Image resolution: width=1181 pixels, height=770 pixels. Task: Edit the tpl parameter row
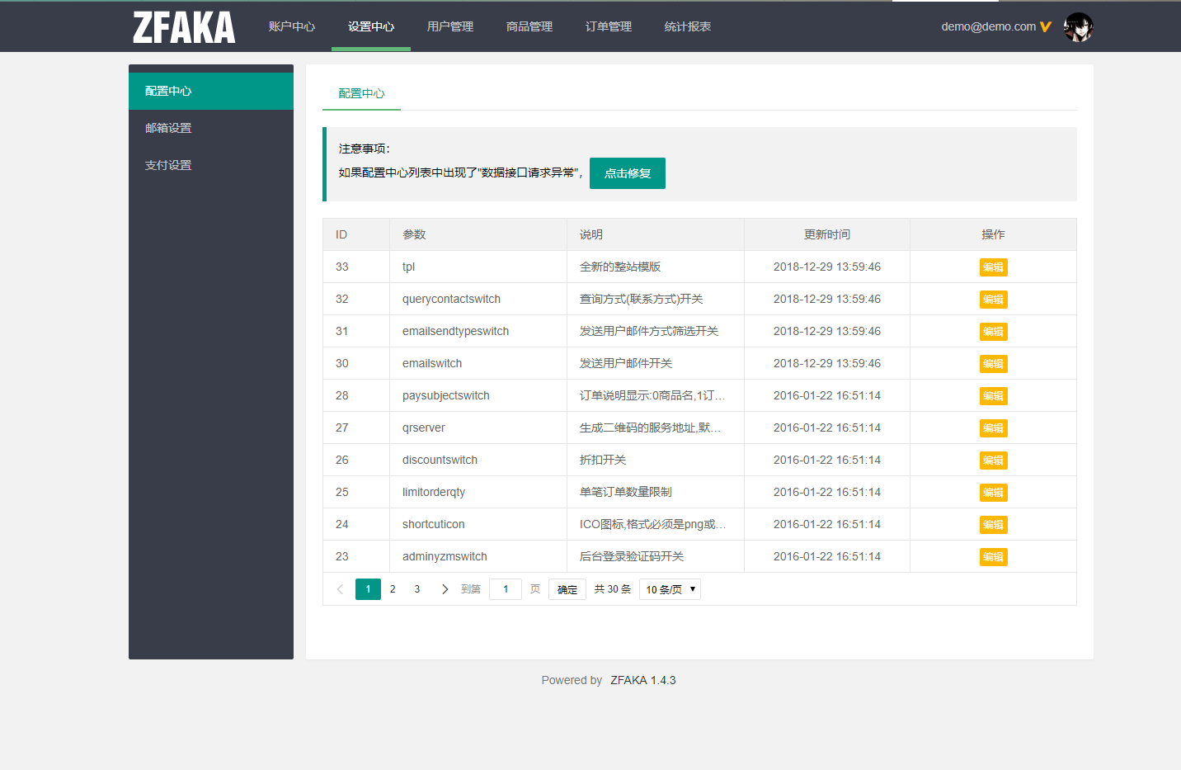pyautogui.click(x=993, y=267)
